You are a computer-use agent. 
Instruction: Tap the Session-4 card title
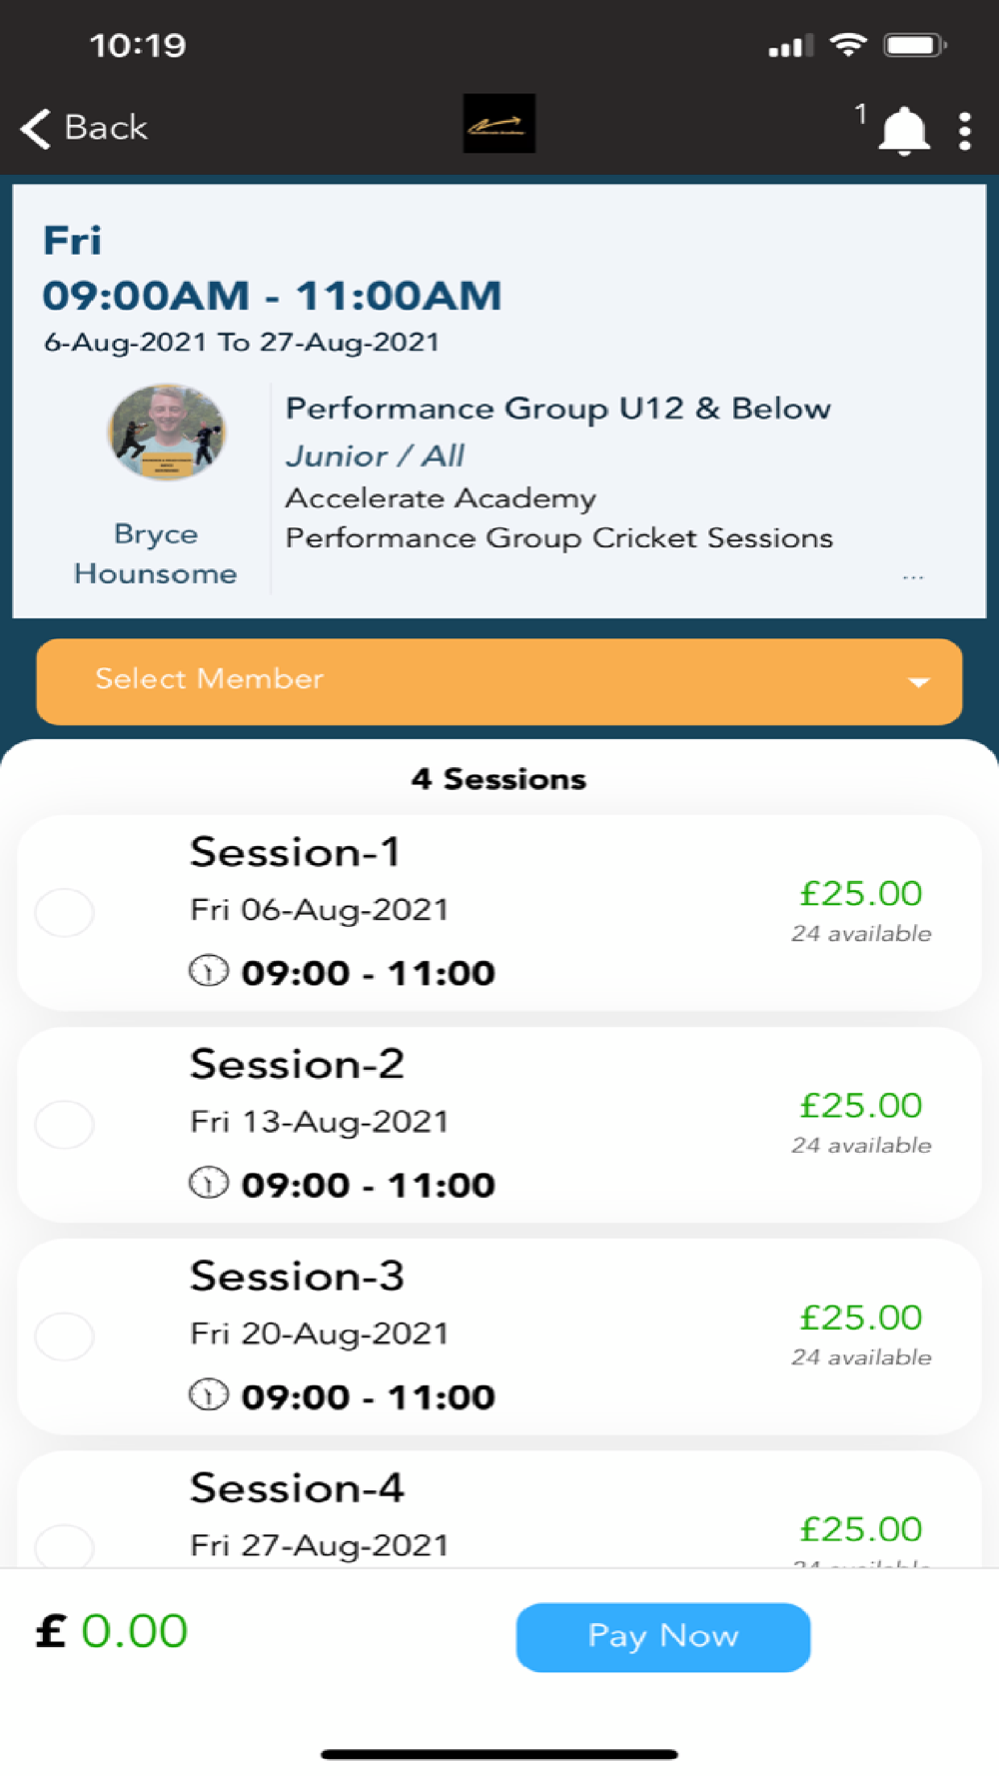point(297,1488)
